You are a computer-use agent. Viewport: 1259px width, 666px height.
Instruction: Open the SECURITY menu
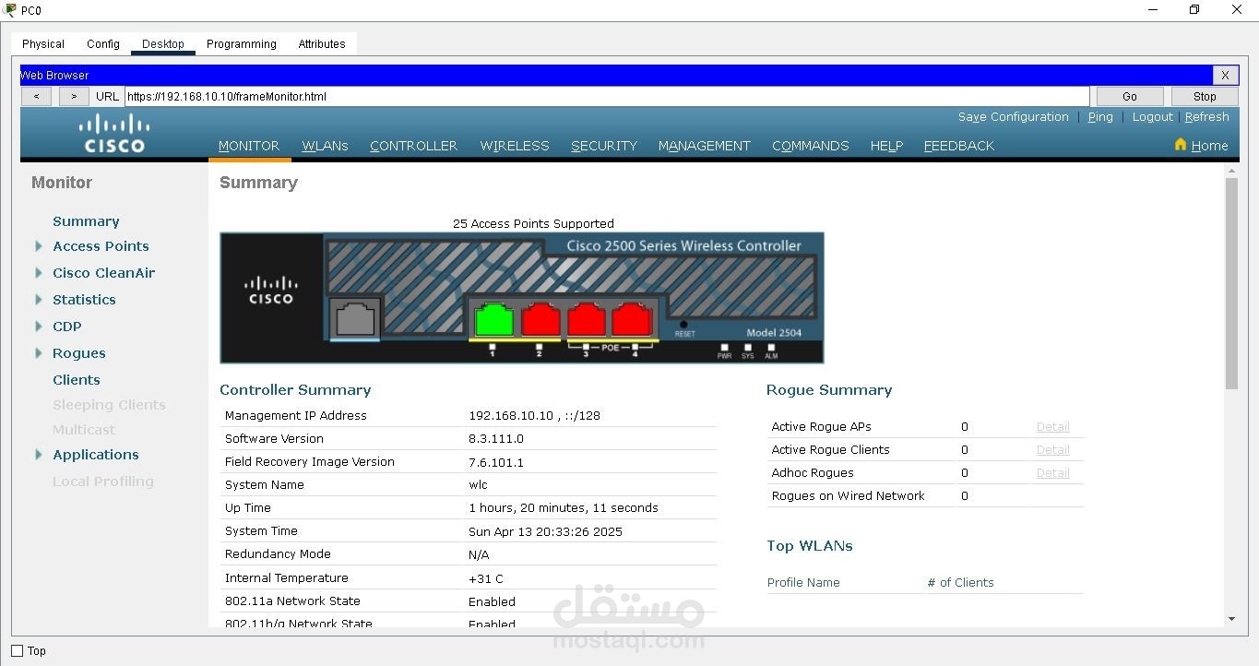click(604, 146)
